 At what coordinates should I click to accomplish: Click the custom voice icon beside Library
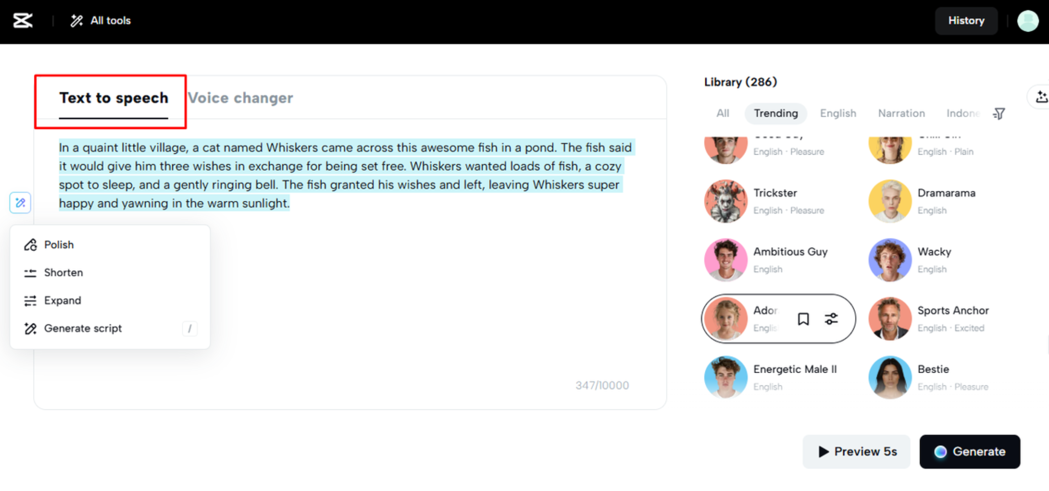pyautogui.click(x=1041, y=97)
